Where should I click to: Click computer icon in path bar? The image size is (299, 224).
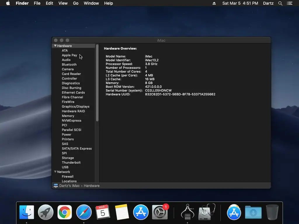(56, 186)
